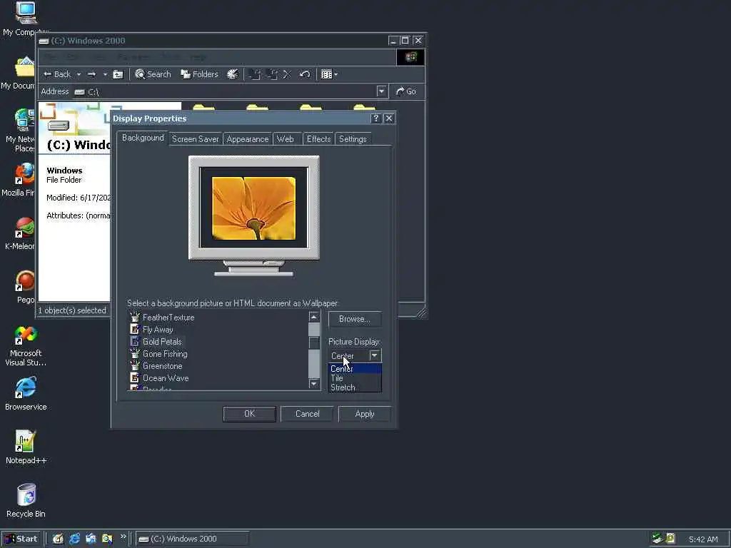Click OK in Display Properties
The height and width of the screenshot is (548, 731).
pos(249,414)
